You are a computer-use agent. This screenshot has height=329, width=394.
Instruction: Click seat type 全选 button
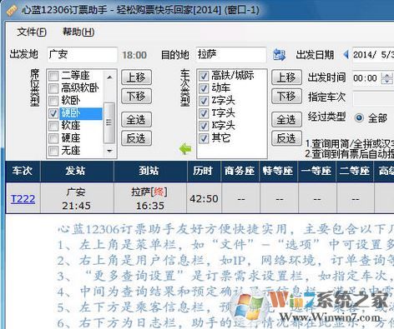136,120
